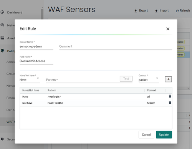Click the Assets sidebar icon
Image resolution: width=192 pixels, height=149 pixels.
point(2,38)
